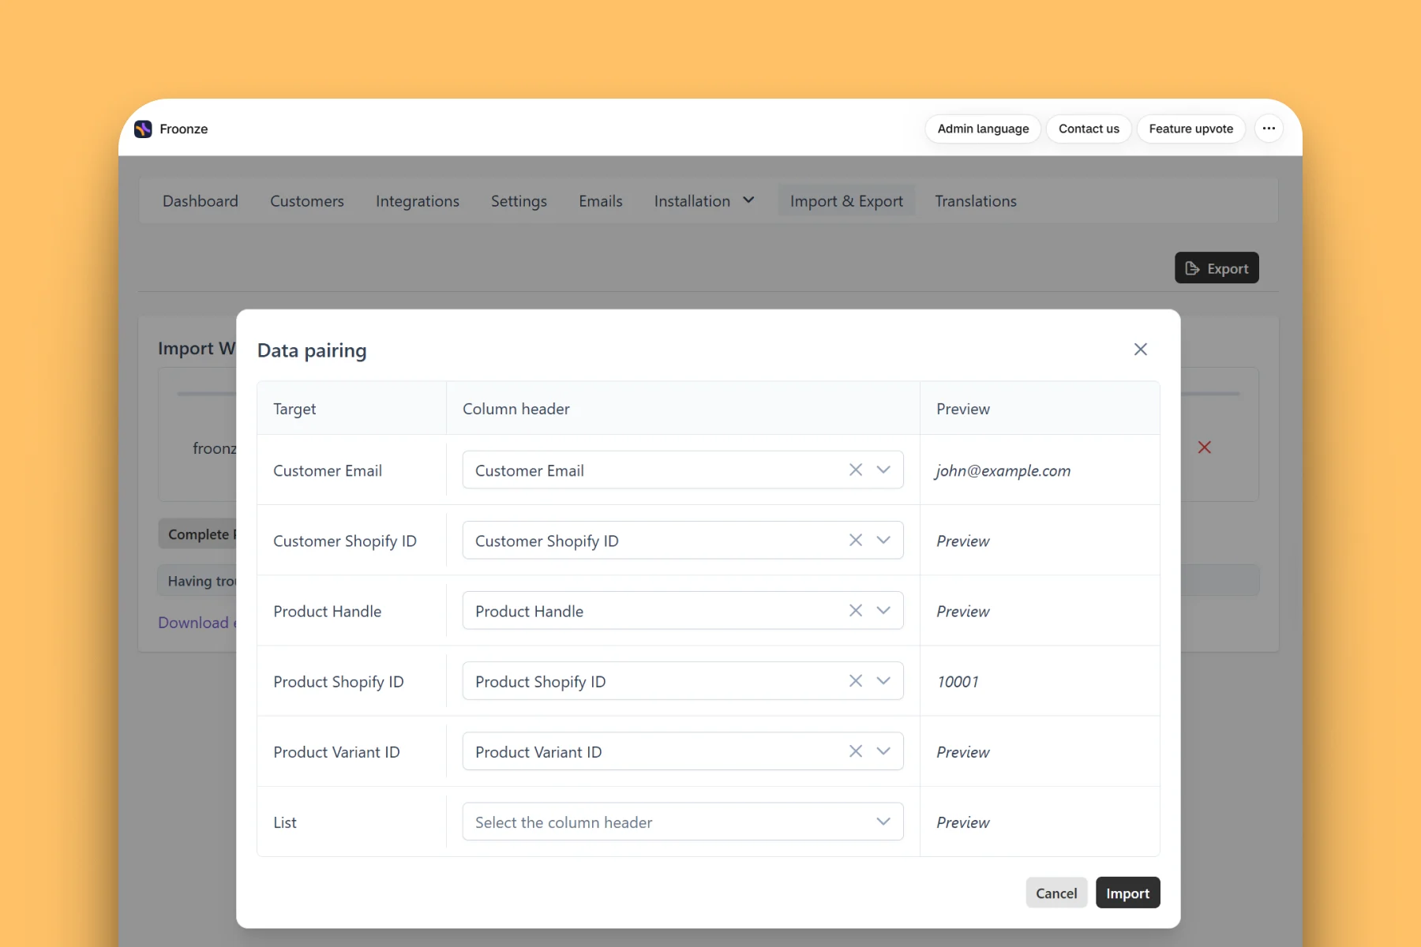Clear the Customer Shopify ID column selection
1421x947 pixels.
(x=856, y=540)
